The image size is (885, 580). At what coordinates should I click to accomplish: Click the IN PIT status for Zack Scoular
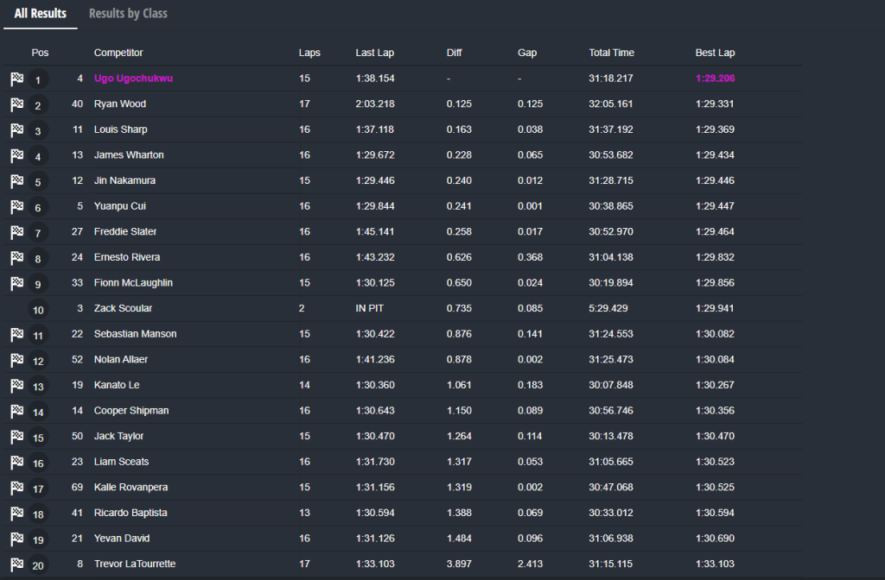(x=370, y=308)
